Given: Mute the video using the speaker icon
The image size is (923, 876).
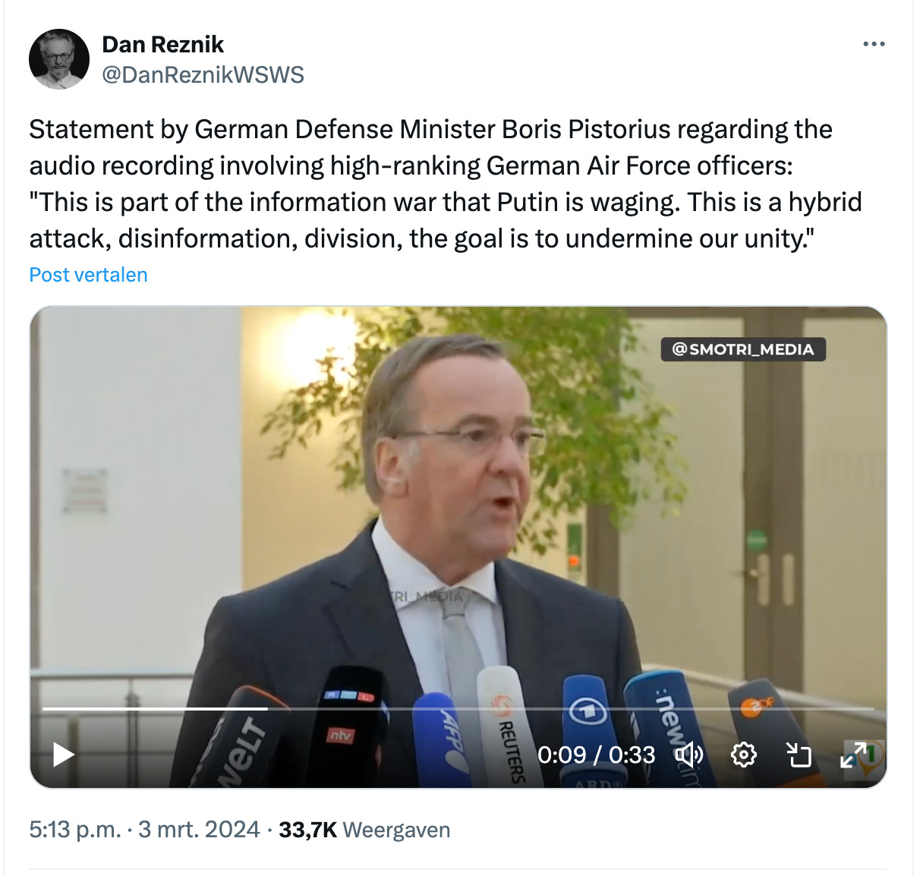Looking at the screenshot, I should point(689,755).
